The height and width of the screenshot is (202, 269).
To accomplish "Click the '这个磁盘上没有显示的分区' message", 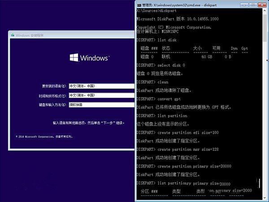I will click(163, 124).
